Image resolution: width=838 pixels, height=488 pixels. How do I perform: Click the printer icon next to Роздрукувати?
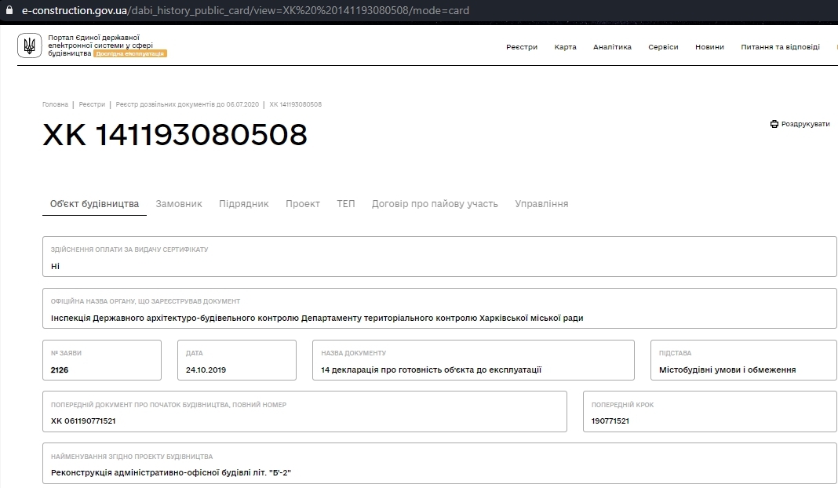click(774, 124)
